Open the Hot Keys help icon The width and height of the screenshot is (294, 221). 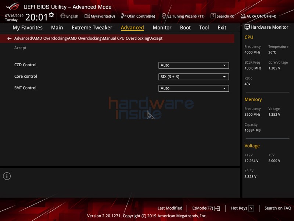coord(251,208)
